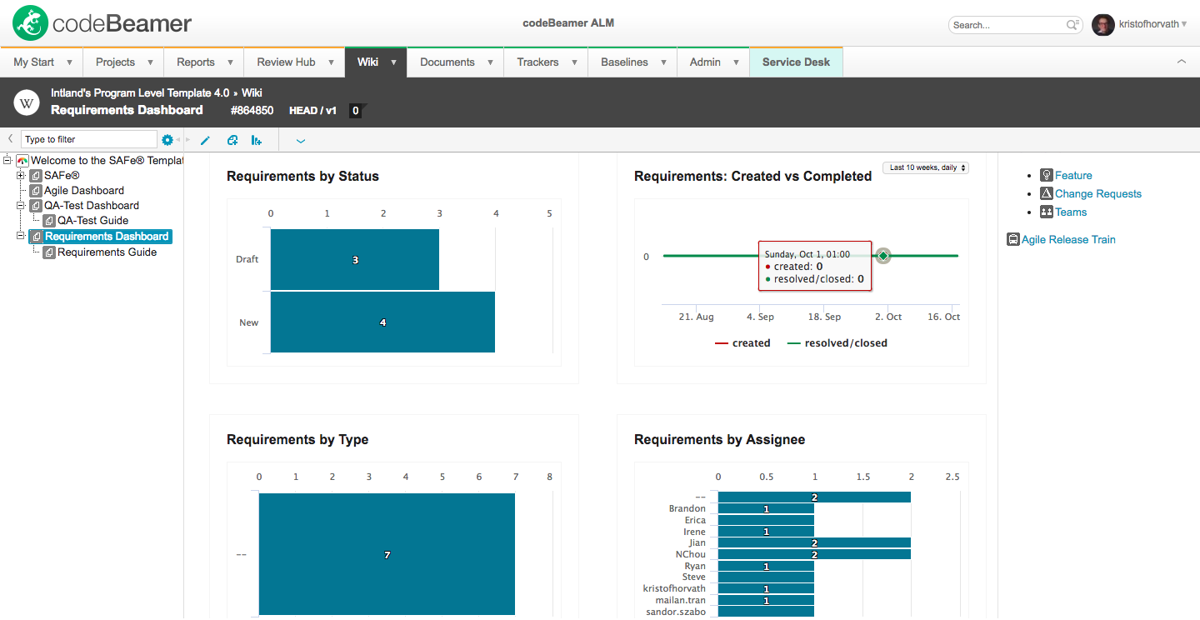Click the kristofhorvath profile avatar
The width and height of the screenshot is (1200, 620).
click(1102, 25)
